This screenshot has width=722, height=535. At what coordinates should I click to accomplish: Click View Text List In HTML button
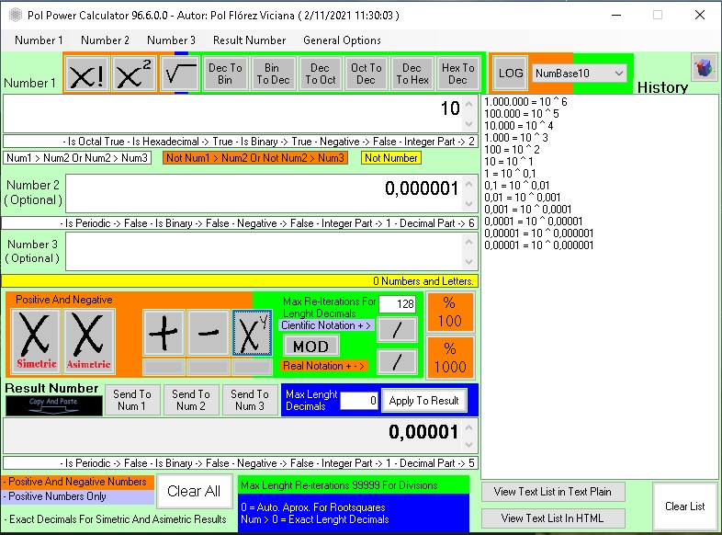553,518
